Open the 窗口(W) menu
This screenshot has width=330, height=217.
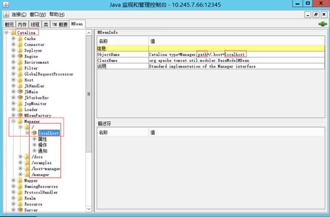click(x=38, y=14)
